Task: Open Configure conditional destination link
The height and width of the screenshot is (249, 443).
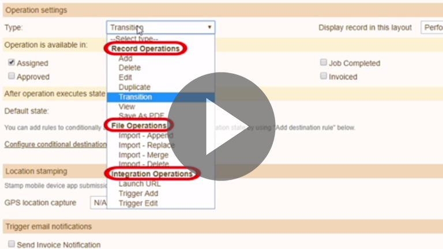Action: (55, 144)
